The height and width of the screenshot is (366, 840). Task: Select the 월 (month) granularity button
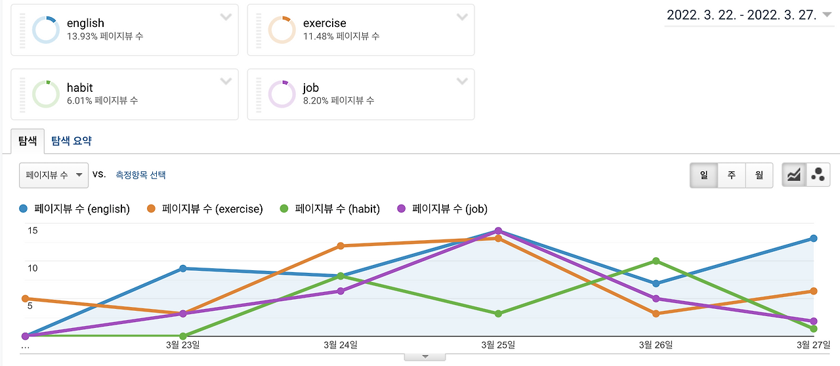759,175
